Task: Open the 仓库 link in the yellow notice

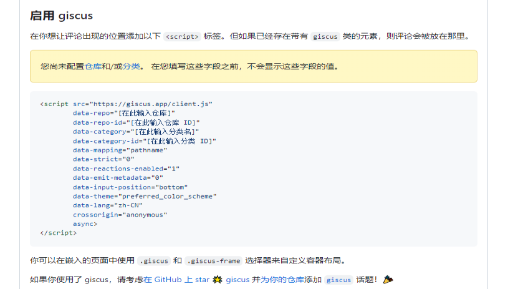Action: coord(93,67)
